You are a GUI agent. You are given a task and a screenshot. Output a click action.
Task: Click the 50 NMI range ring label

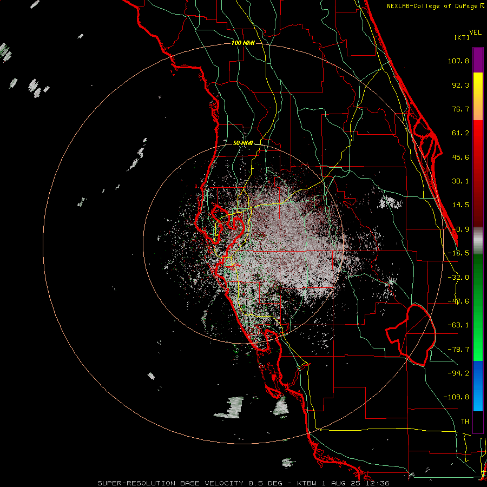pyautogui.click(x=243, y=143)
